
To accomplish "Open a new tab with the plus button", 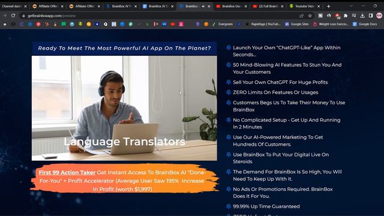I will (x=328, y=7).
